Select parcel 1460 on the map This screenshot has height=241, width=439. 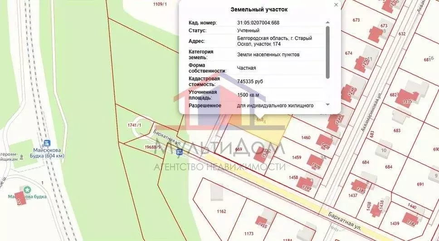306,137
